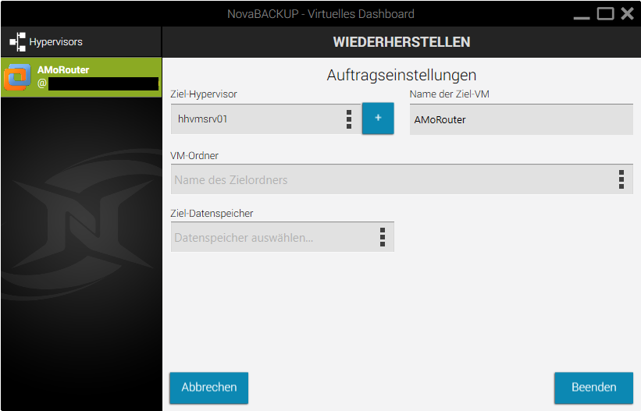Image resolution: width=641 pixels, height=411 pixels.
Task: Open the Hypervisors tree icon
Action: pos(18,41)
